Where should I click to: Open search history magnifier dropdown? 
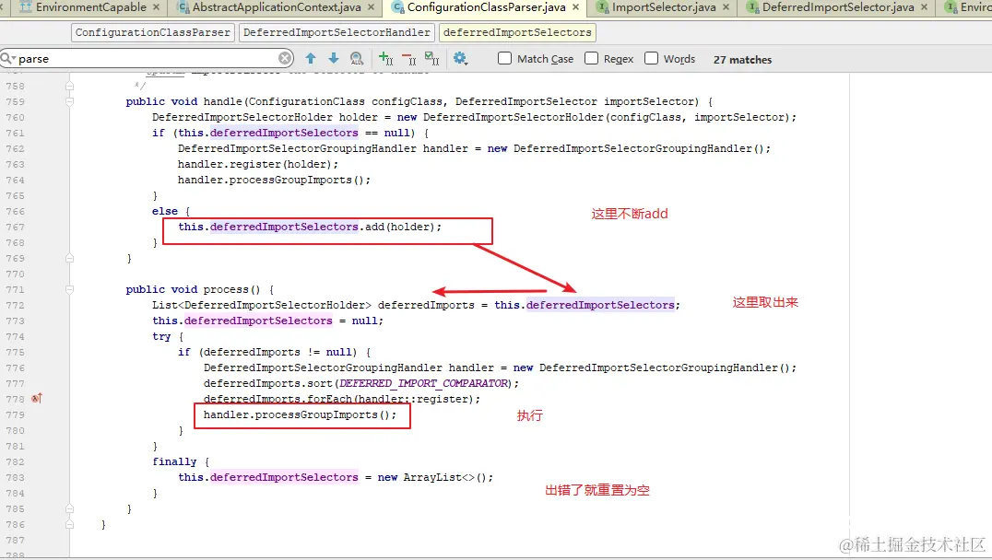click(x=8, y=59)
